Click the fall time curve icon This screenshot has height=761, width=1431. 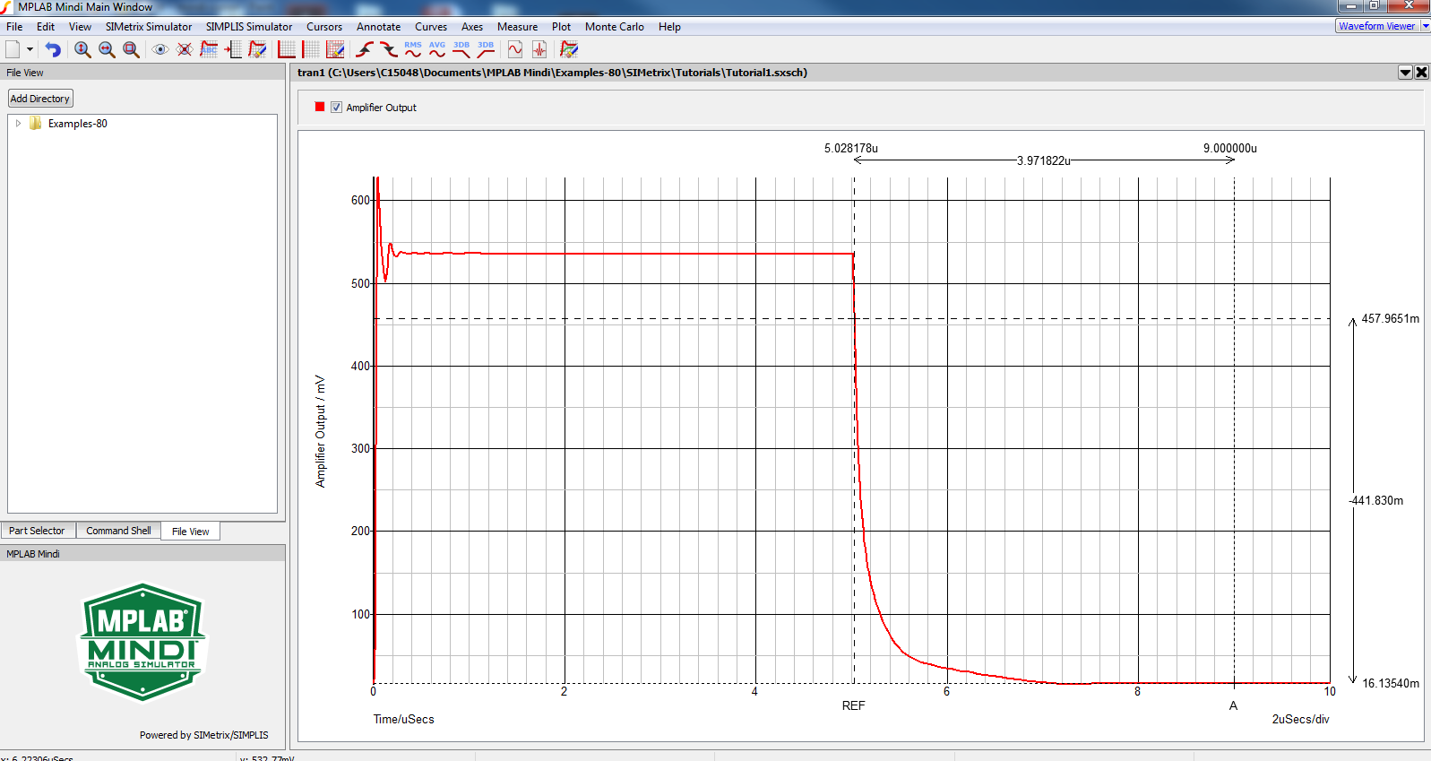(388, 49)
